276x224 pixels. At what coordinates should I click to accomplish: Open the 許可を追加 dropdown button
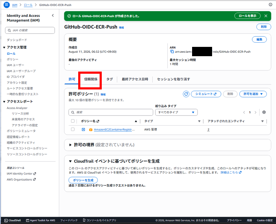pos(253,94)
